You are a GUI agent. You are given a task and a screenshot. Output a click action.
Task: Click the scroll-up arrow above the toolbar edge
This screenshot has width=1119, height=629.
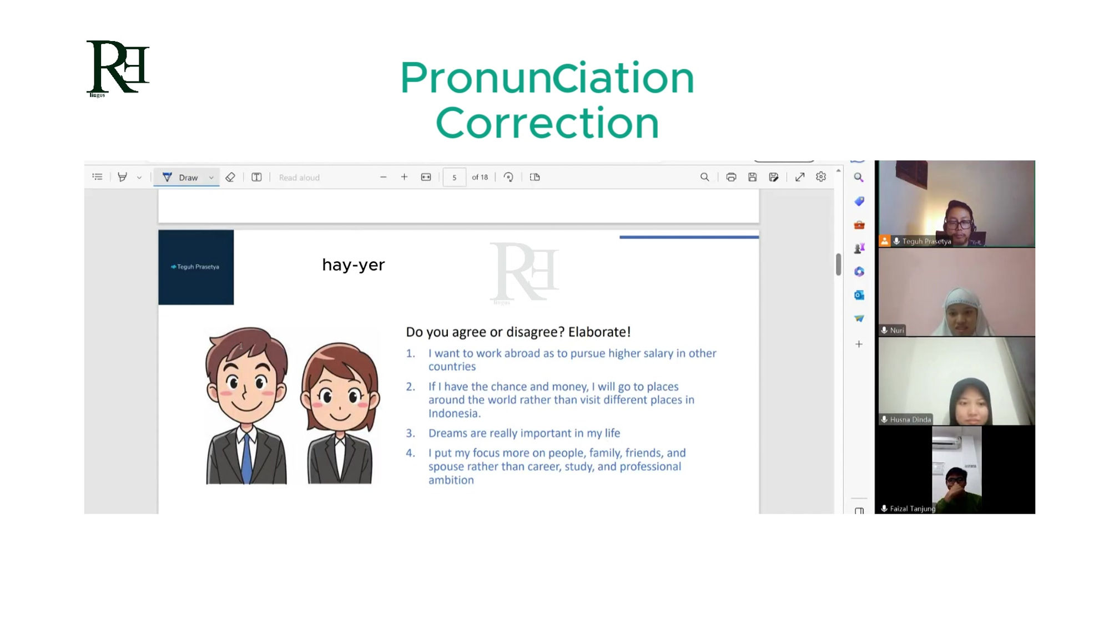coord(839,171)
